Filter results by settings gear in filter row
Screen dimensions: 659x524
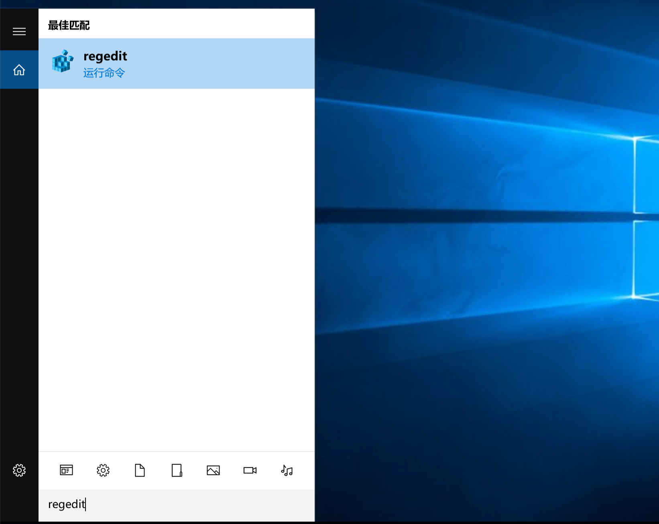coord(103,470)
